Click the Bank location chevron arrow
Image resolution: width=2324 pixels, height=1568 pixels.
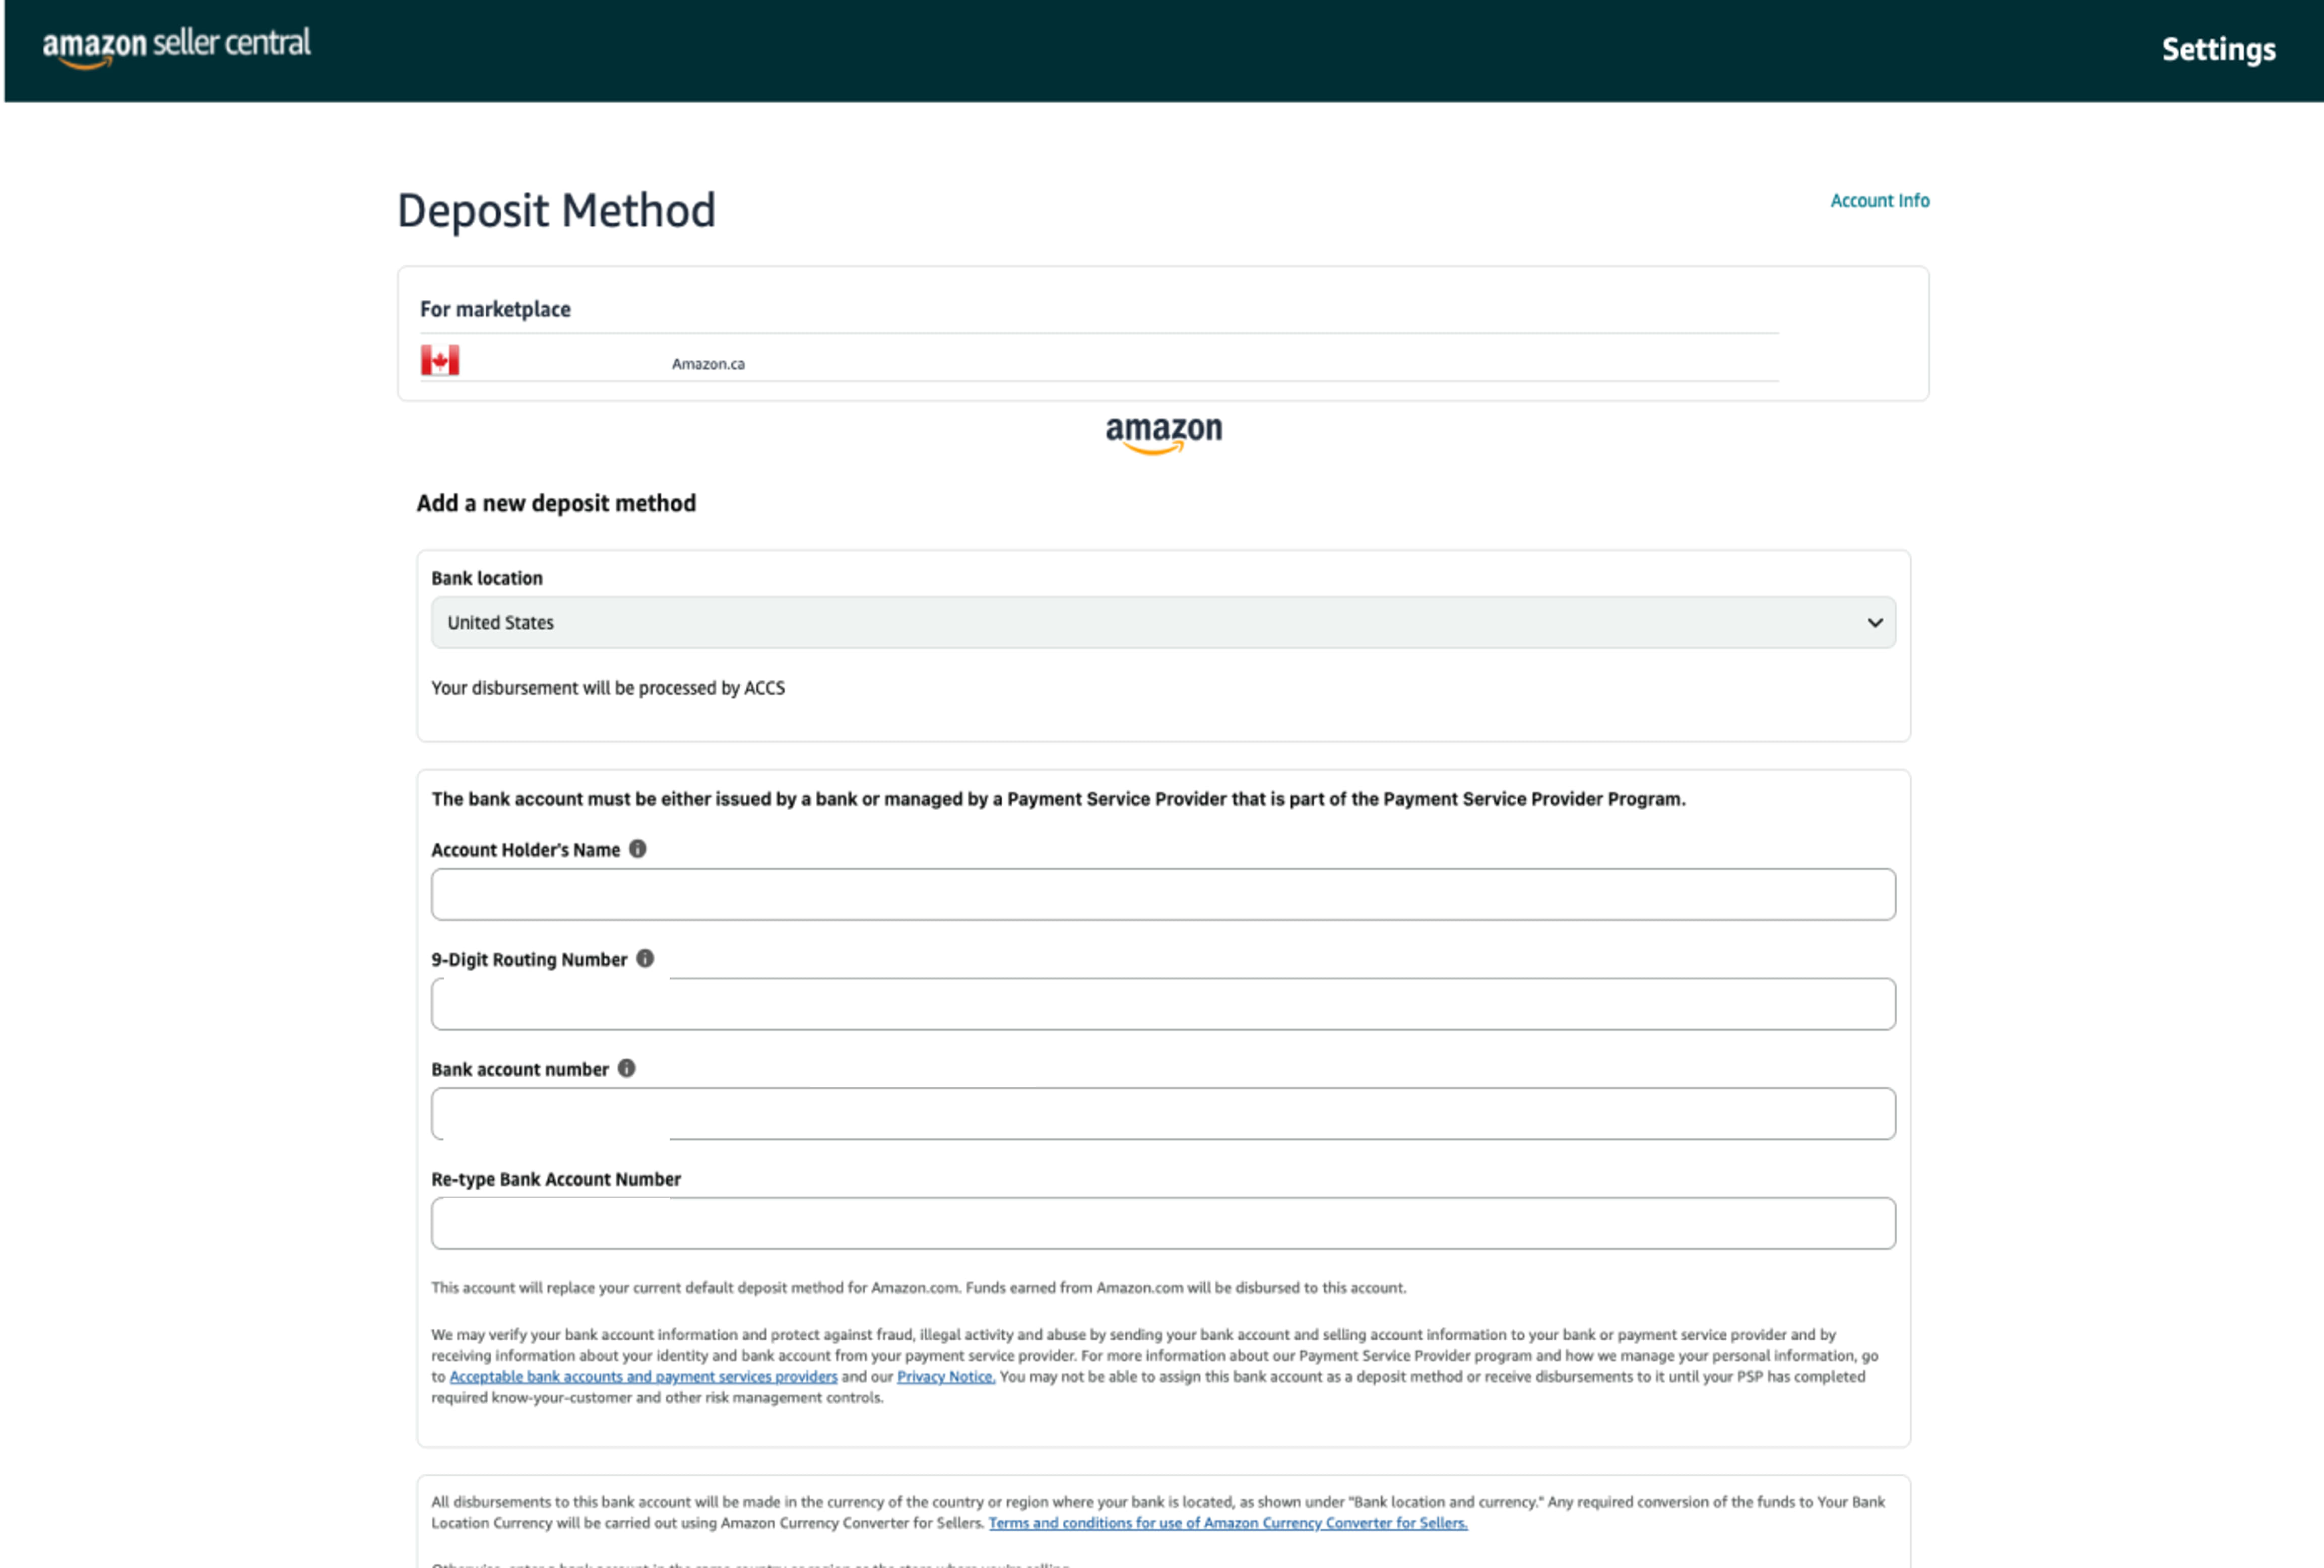click(1874, 622)
